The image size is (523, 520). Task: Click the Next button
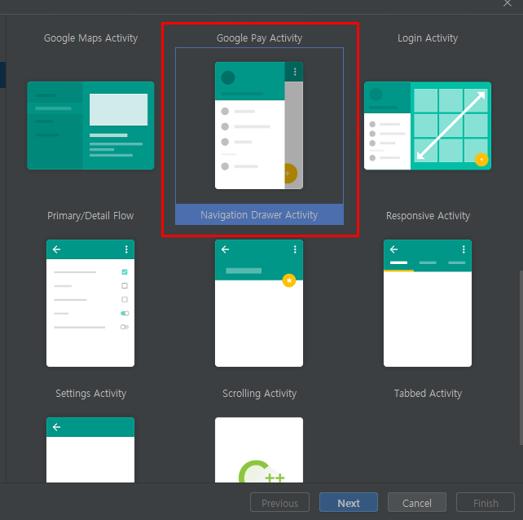click(349, 502)
